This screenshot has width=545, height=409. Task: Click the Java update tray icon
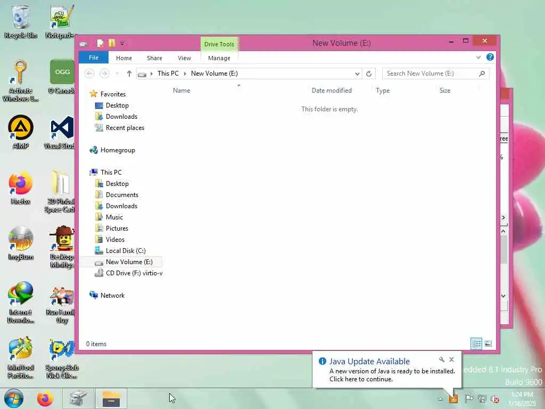(453, 398)
